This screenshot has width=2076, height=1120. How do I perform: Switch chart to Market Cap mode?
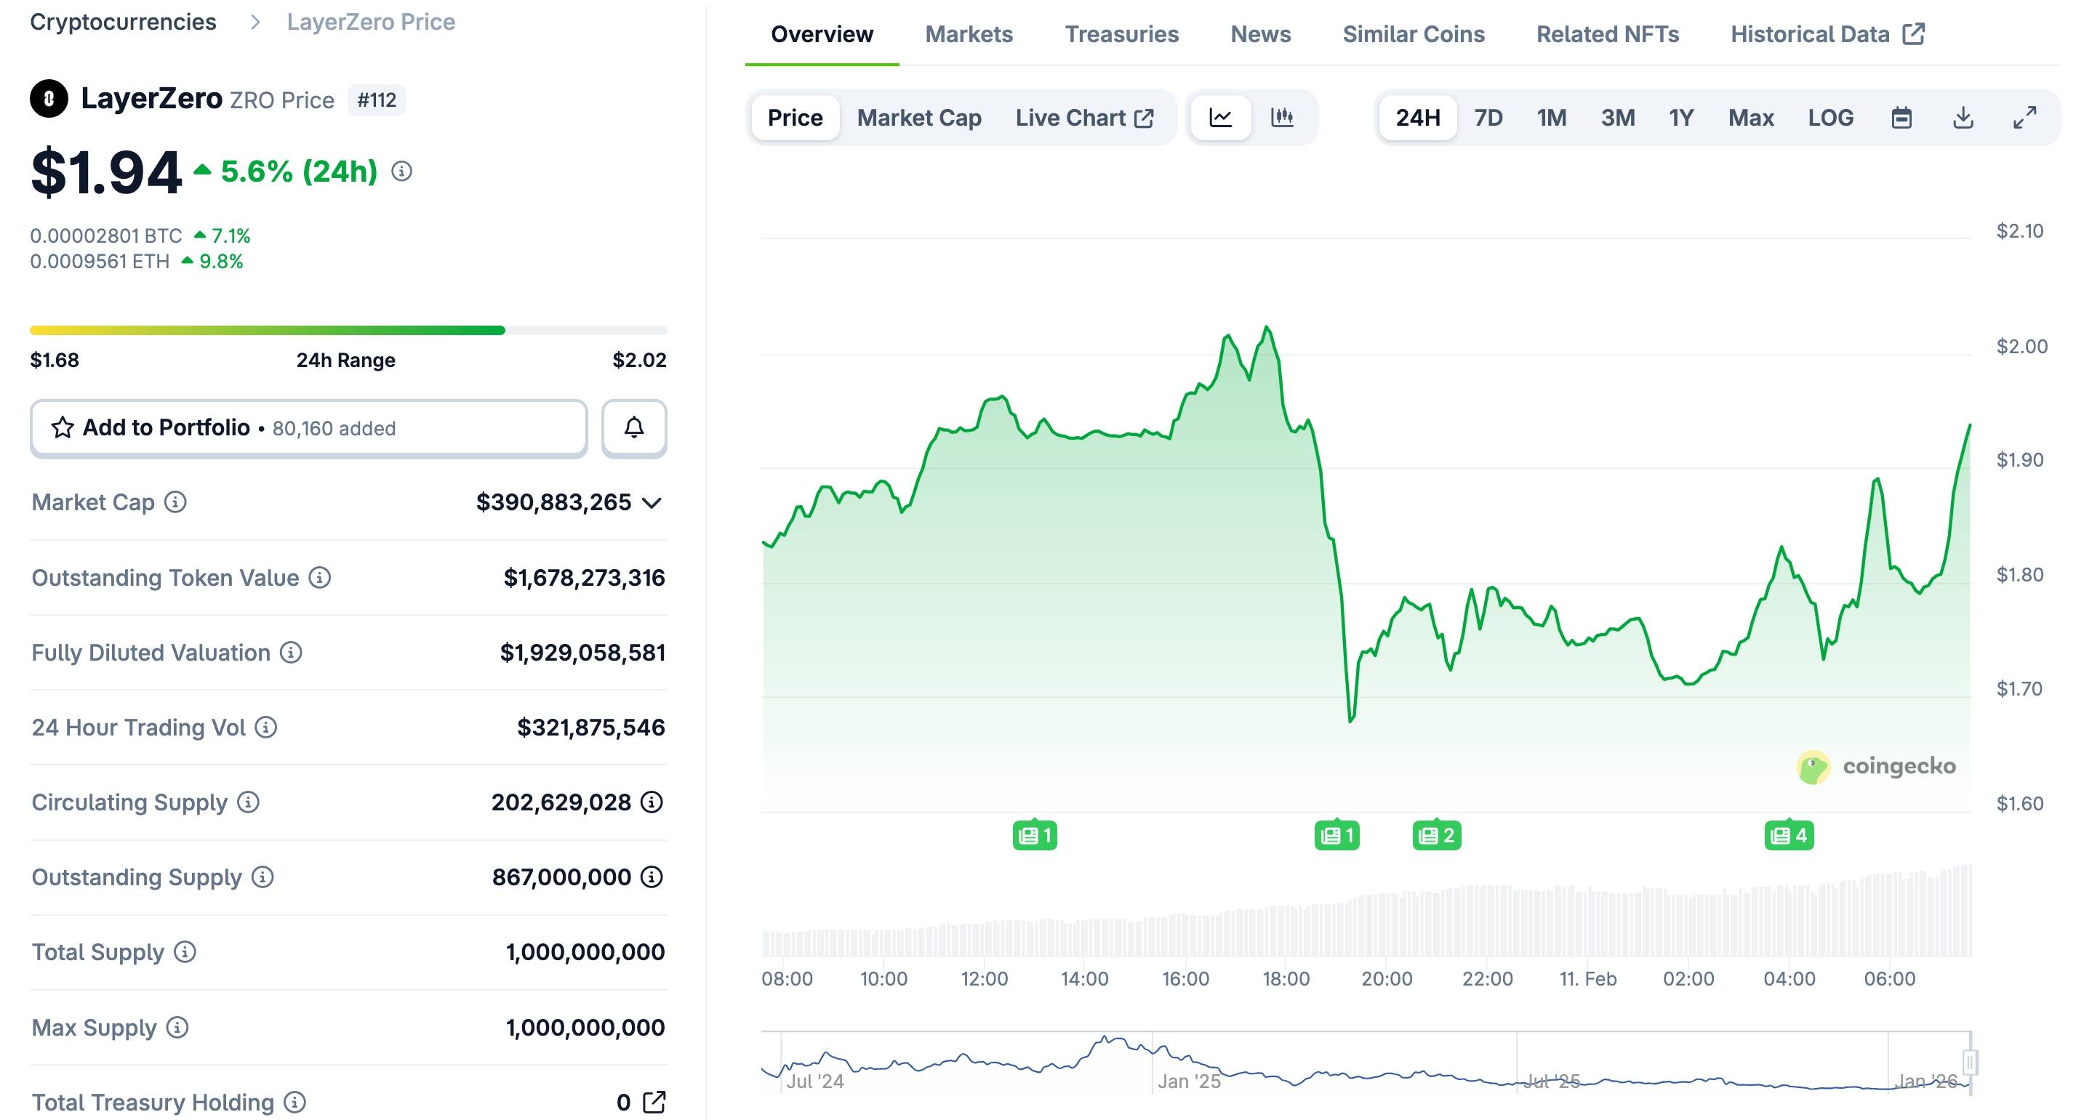[918, 118]
